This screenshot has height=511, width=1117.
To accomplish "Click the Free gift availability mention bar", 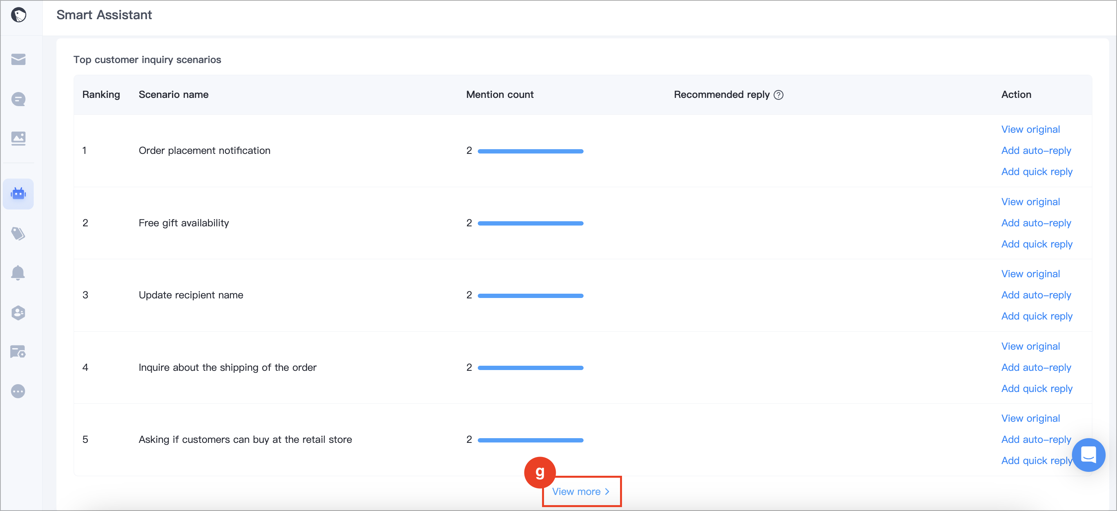I will pos(530,224).
